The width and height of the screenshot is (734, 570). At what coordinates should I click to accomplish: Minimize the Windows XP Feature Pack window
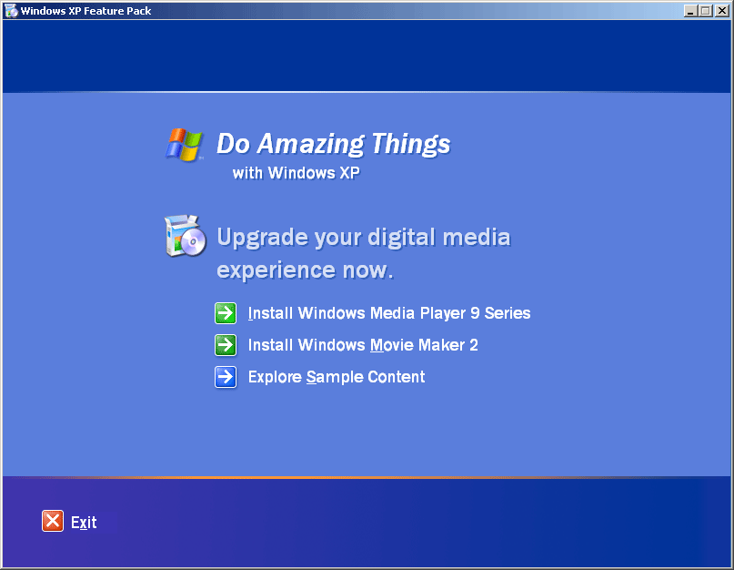click(x=690, y=11)
